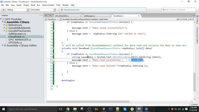199x112 pixels.
Task: Switch to the GPG_MANAGER.cs tab
Action: pyautogui.click(x=62, y=16)
